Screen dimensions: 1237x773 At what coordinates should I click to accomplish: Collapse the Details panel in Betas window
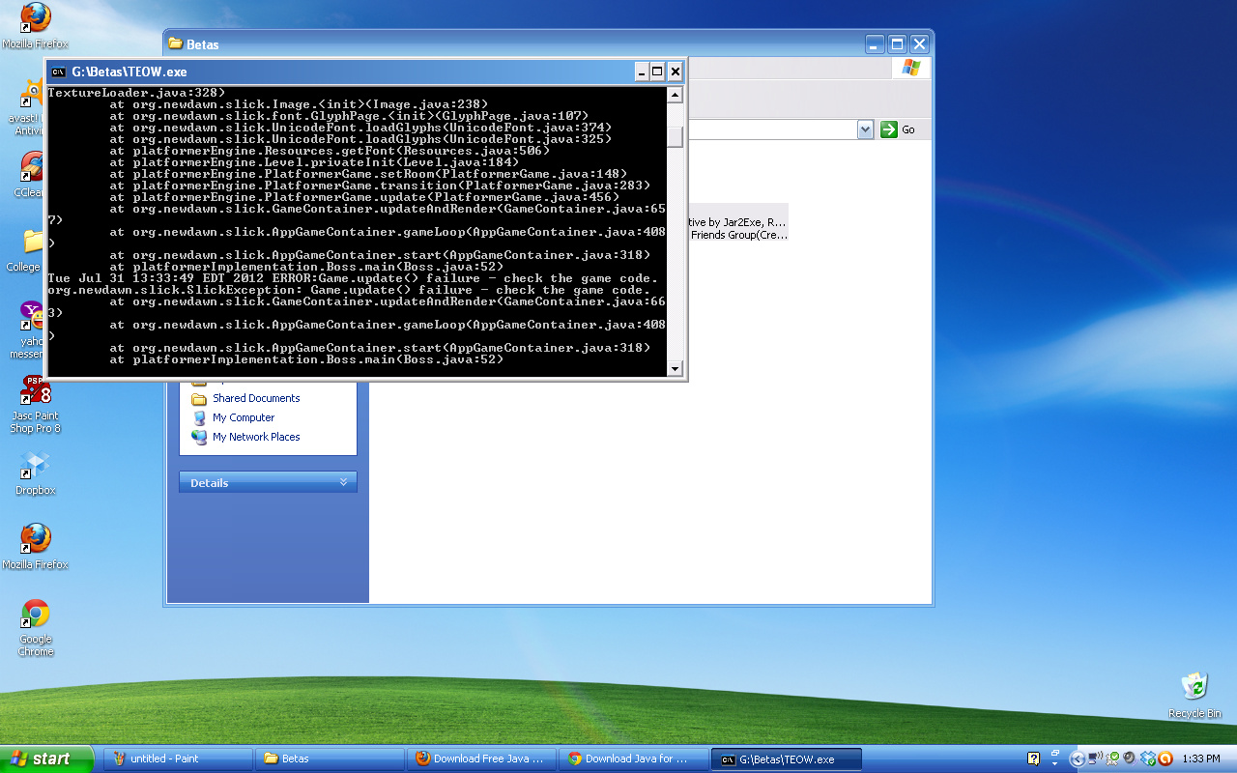point(343,482)
